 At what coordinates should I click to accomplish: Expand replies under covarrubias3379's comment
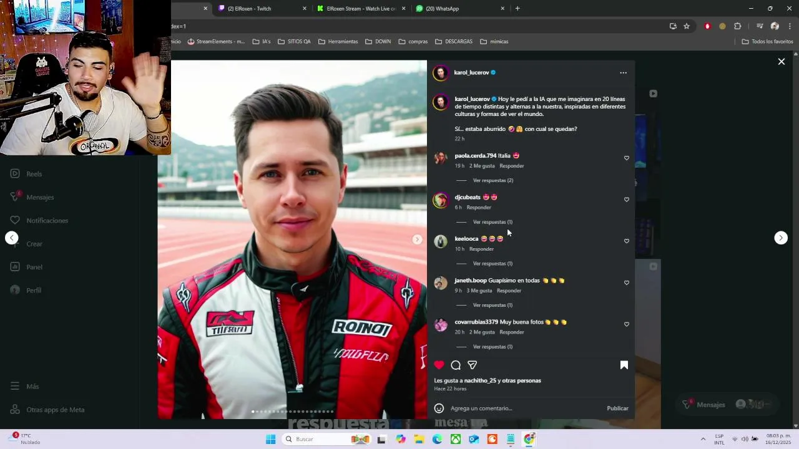pyautogui.click(x=493, y=347)
